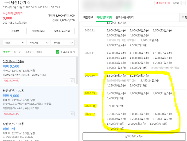
Task: Click the left 시세/실거래가 button
Action: tap(39, 31)
